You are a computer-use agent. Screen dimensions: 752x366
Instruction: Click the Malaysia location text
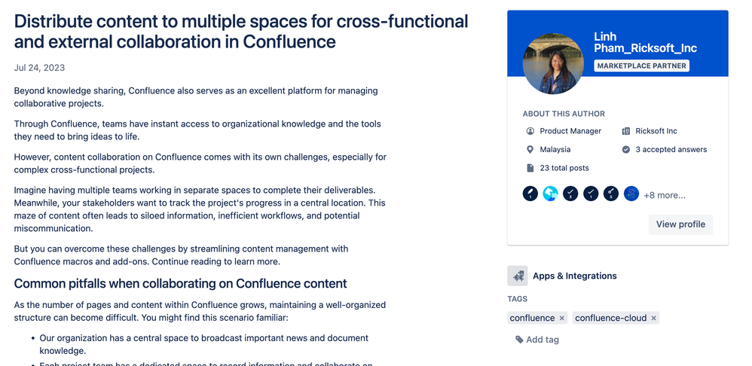click(x=555, y=149)
